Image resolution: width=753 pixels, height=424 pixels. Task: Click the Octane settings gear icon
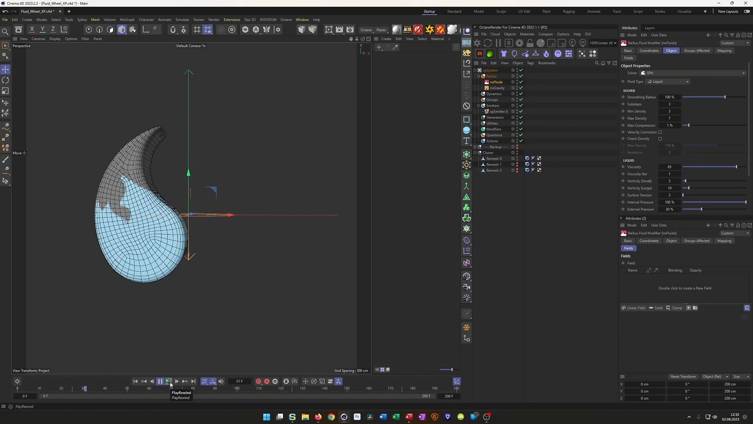click(519, 43)
